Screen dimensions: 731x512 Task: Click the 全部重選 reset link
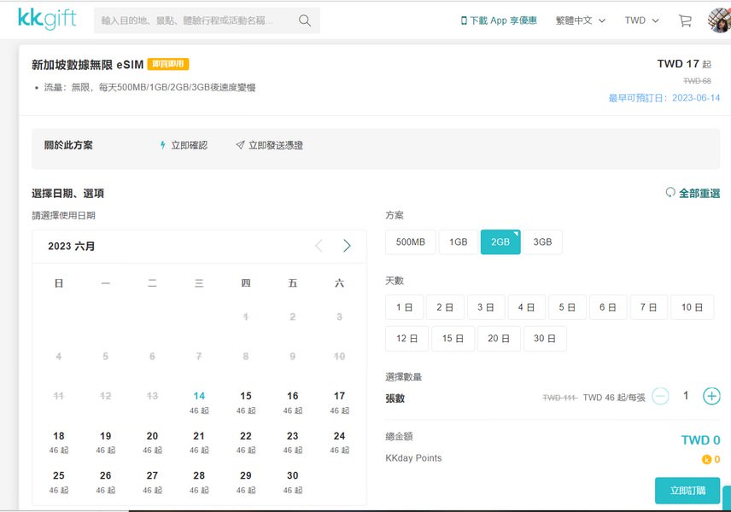693,193
